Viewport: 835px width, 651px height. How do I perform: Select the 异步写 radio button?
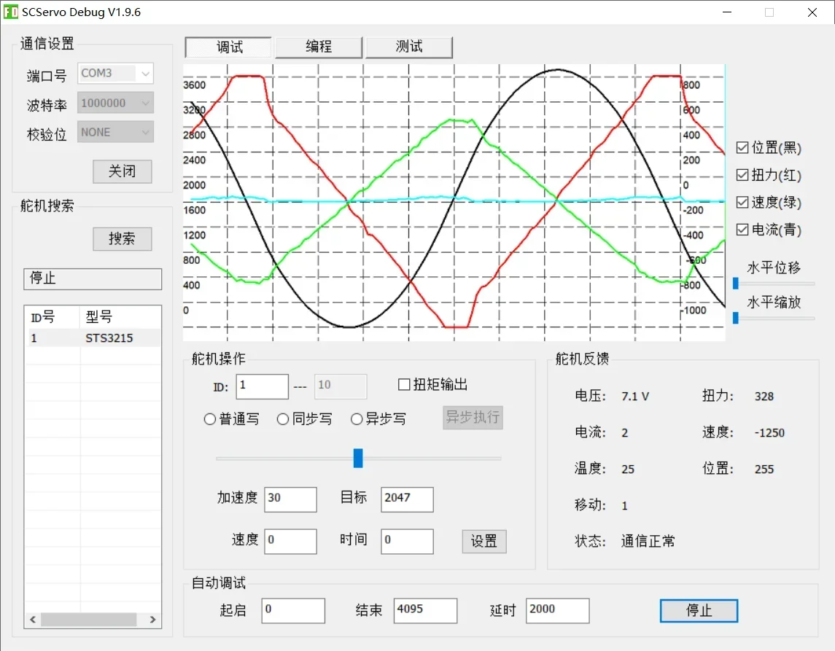(x=357, y=419)
